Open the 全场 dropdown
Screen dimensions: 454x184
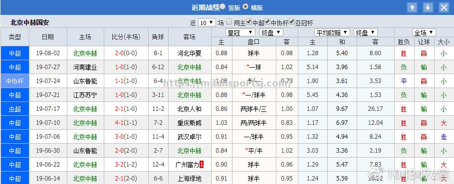[x=424, y=33]
